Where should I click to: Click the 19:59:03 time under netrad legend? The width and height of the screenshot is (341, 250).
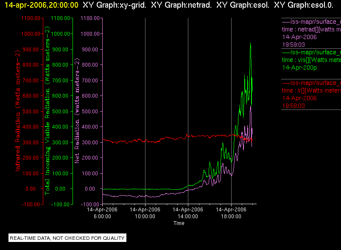point(293,45)
